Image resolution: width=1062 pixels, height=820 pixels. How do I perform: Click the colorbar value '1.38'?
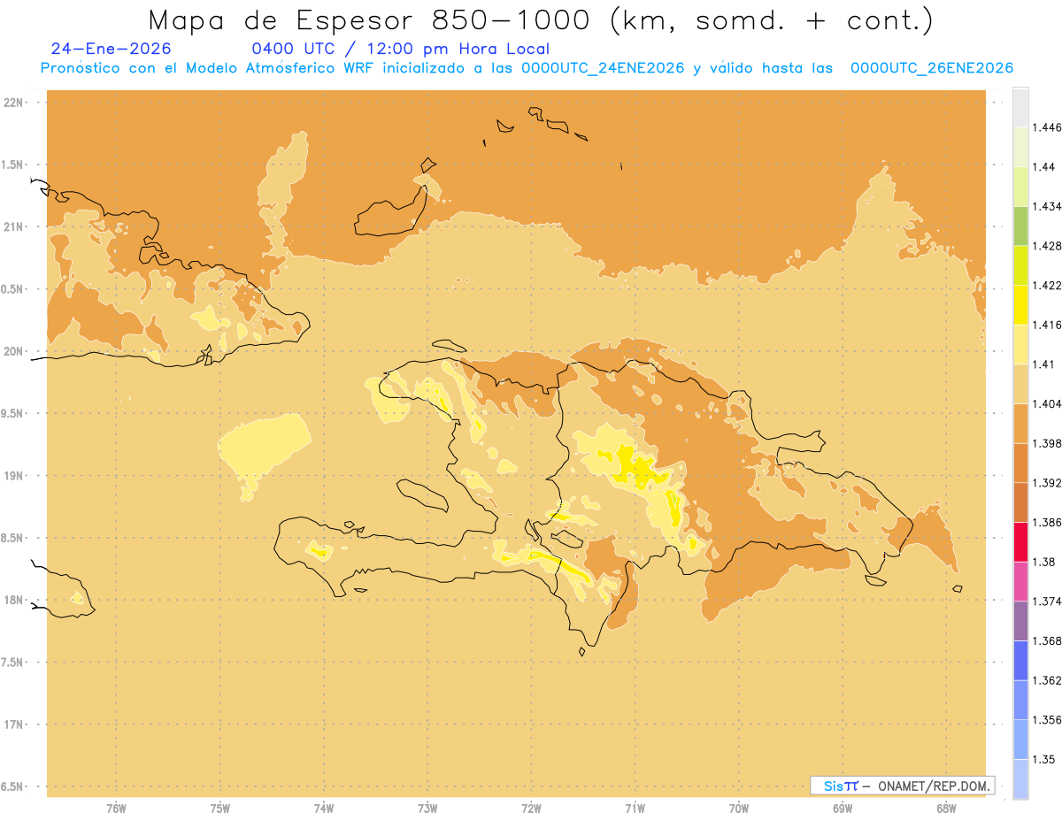(1043, 562)
